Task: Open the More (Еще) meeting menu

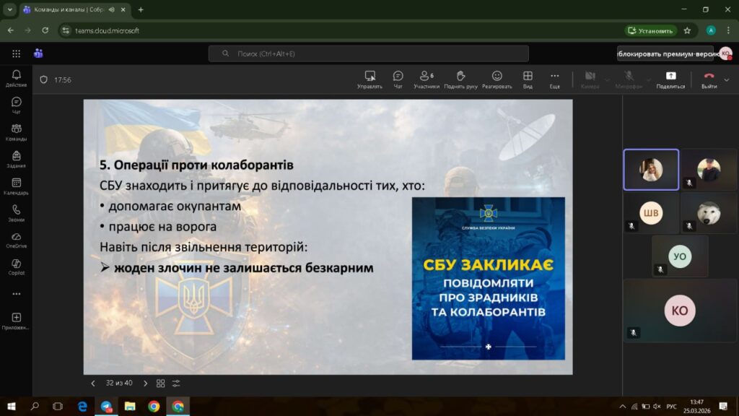Action: click(554, 79)
